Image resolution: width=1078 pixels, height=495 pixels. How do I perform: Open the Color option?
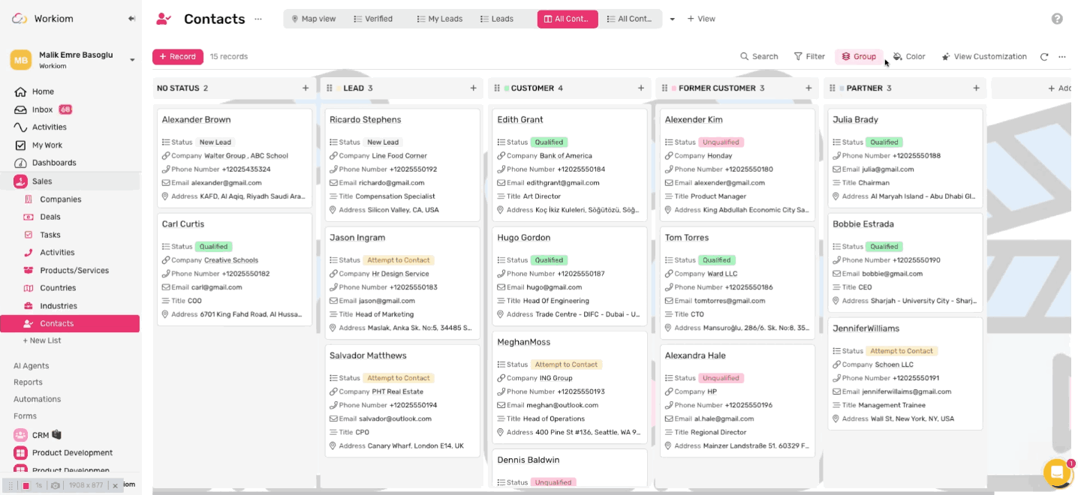tap(909, 56)
